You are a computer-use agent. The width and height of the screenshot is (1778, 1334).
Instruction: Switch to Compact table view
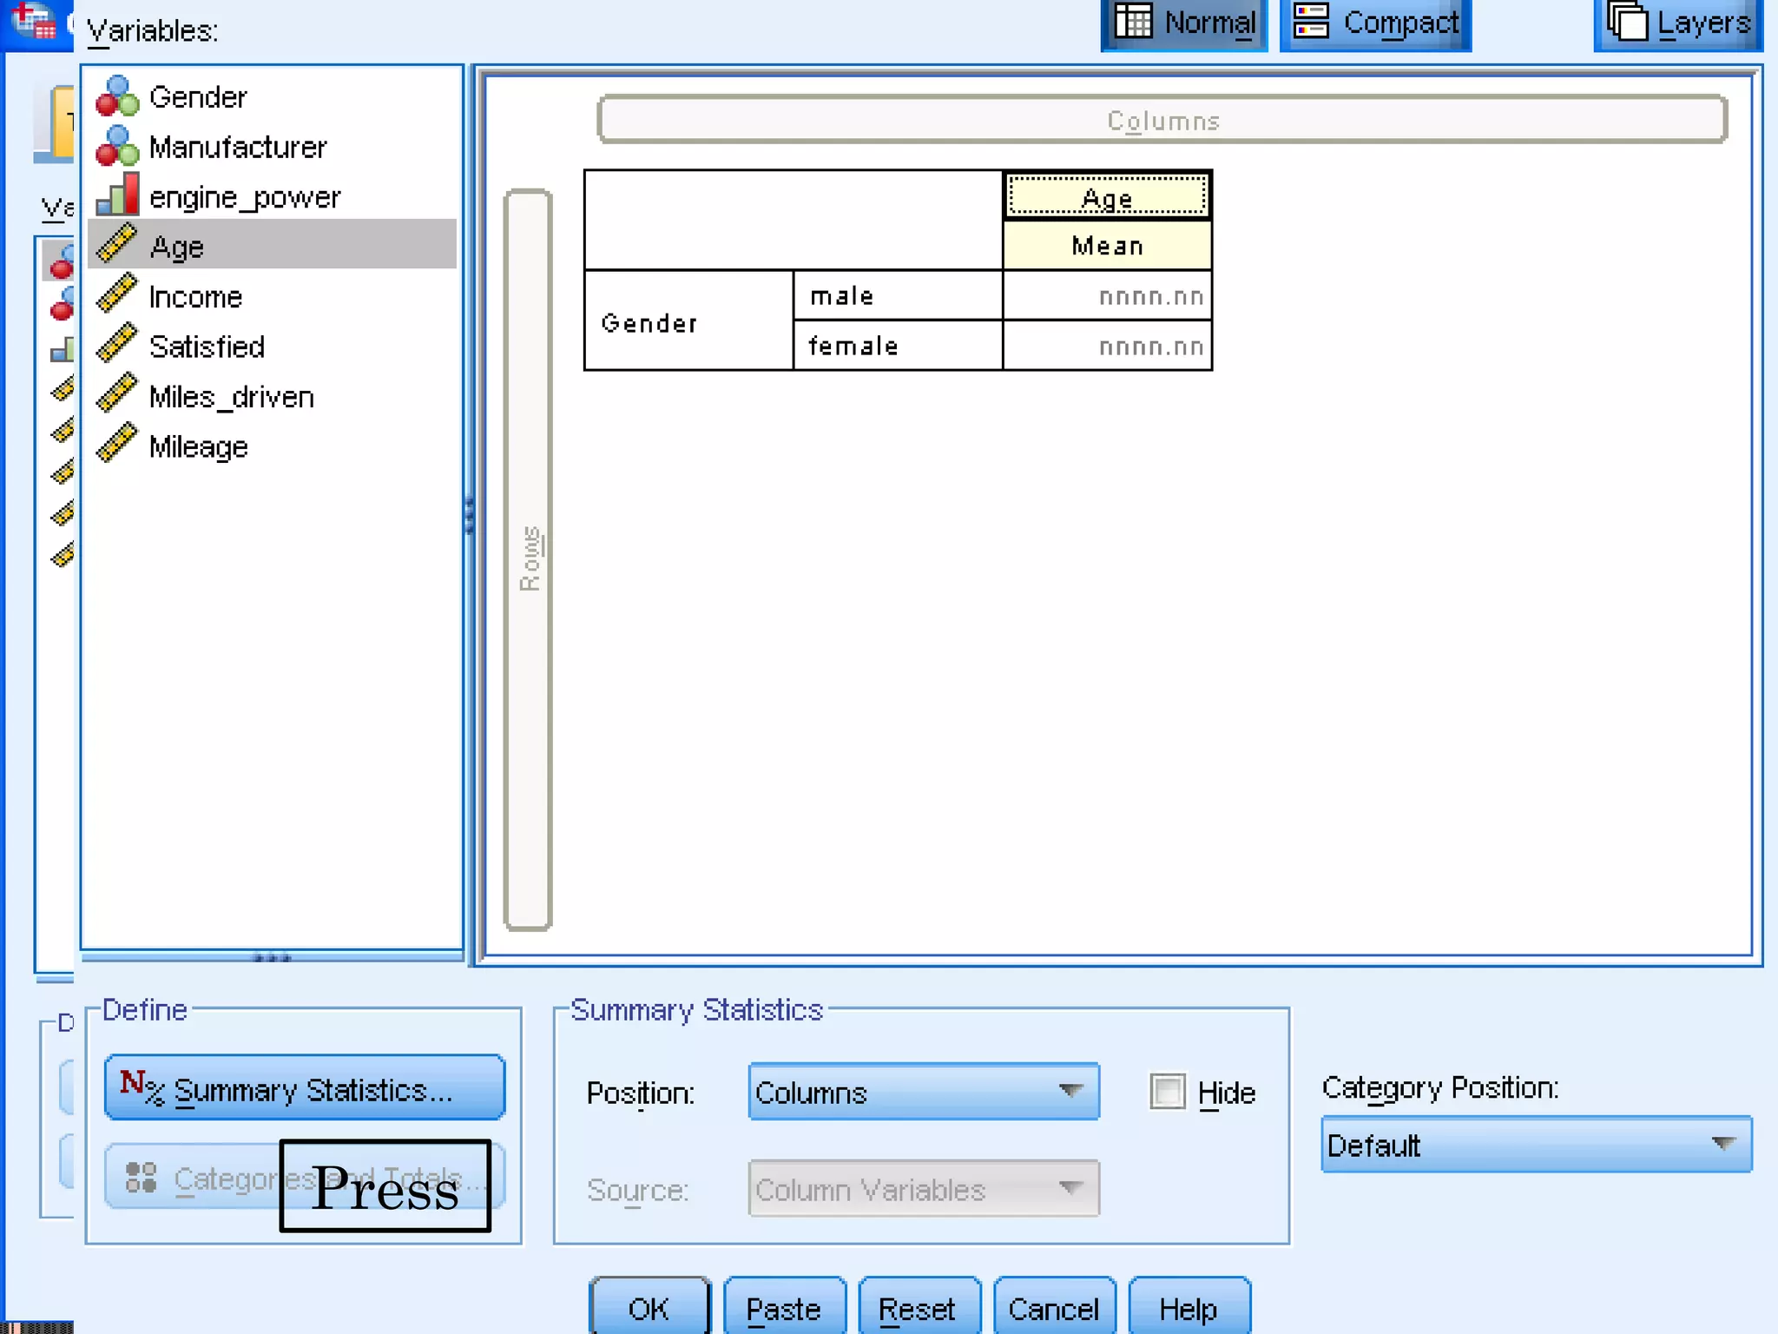pos(1375,23)
